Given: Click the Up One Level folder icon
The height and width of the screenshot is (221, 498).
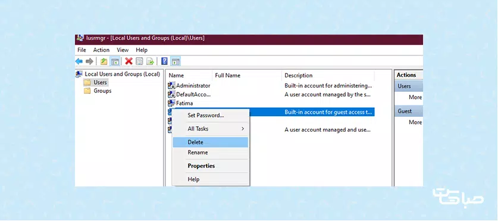Looking at the screenshot, I should point(104,61).
